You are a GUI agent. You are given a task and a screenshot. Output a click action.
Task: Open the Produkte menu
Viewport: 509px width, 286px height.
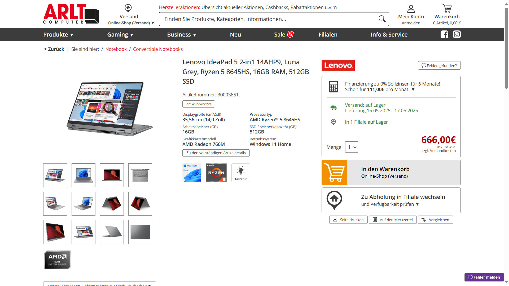(58, 35)
